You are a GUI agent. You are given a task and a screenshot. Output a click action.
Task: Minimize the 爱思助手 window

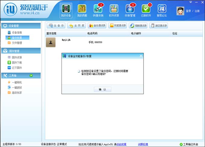tap(196, 2)
